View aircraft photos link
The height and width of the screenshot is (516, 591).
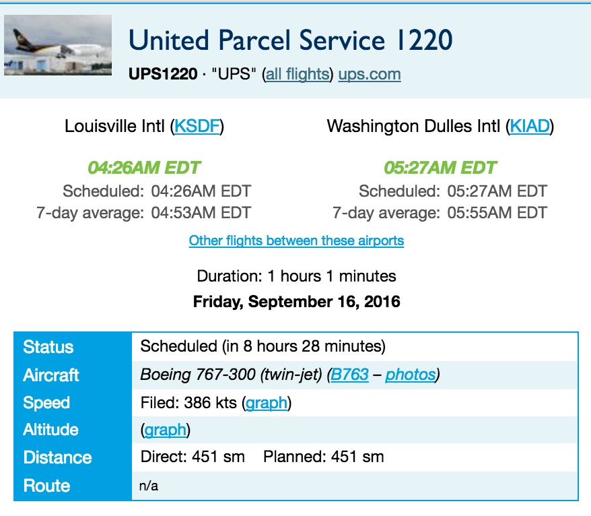coord(410,375)
